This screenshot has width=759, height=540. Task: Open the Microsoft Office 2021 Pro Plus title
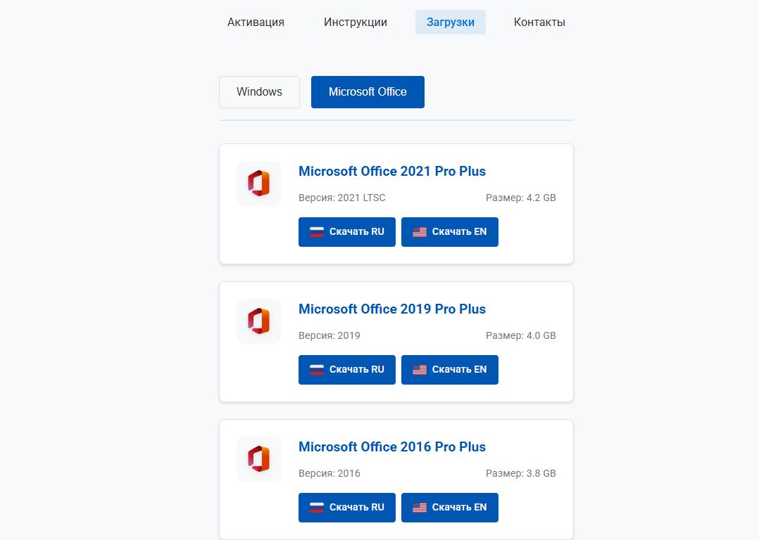click(x=392, y=172)
